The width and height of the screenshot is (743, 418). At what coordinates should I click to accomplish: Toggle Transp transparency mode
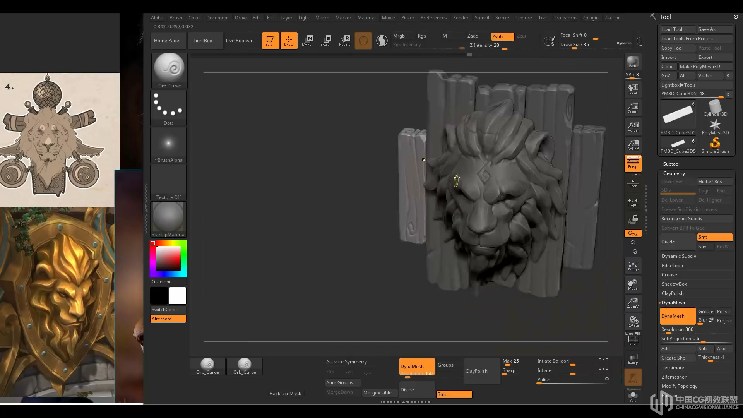633,359
